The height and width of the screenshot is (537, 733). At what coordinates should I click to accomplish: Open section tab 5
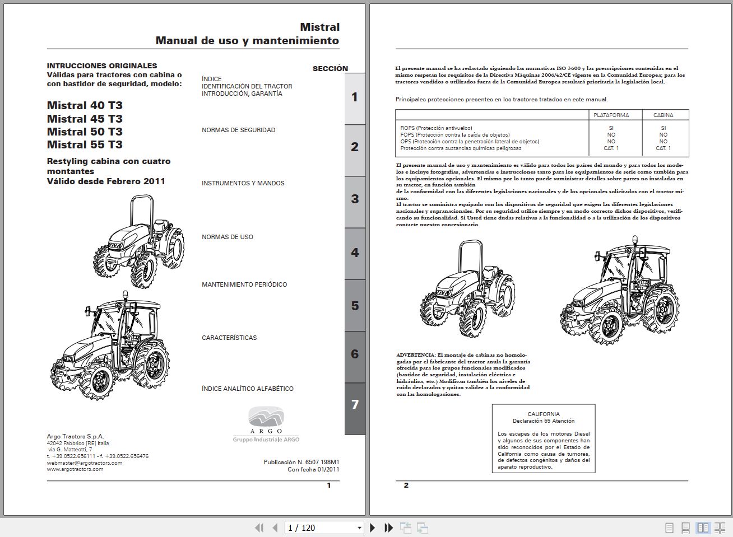355,305
